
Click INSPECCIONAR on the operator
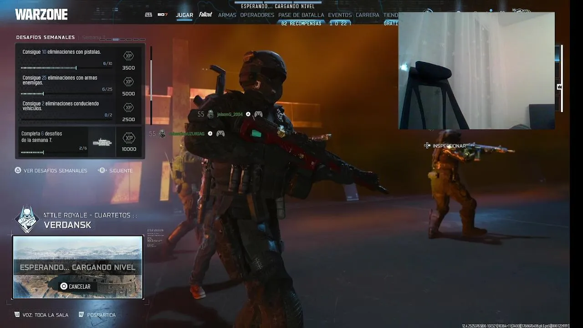tap(449, 146)
